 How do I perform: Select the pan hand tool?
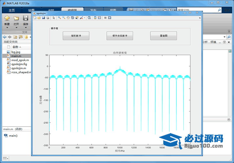point(68,18)
